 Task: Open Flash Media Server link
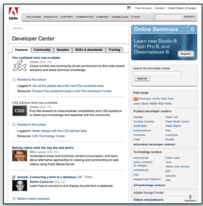coord(178,121)
